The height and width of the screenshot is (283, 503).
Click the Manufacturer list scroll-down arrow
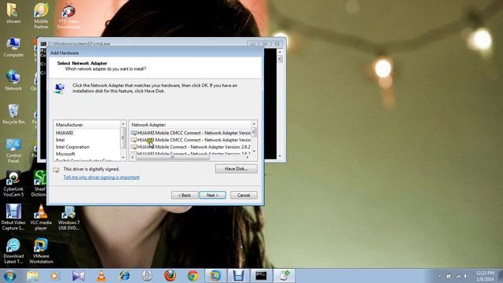click(x=123, y=157)
